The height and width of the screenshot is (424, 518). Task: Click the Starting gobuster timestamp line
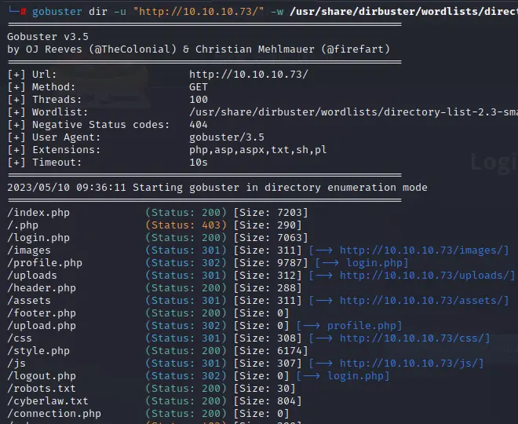(x=217, y=188)
